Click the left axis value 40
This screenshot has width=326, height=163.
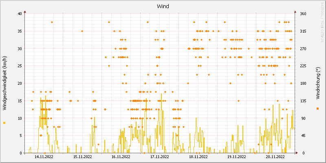[20, 14]
